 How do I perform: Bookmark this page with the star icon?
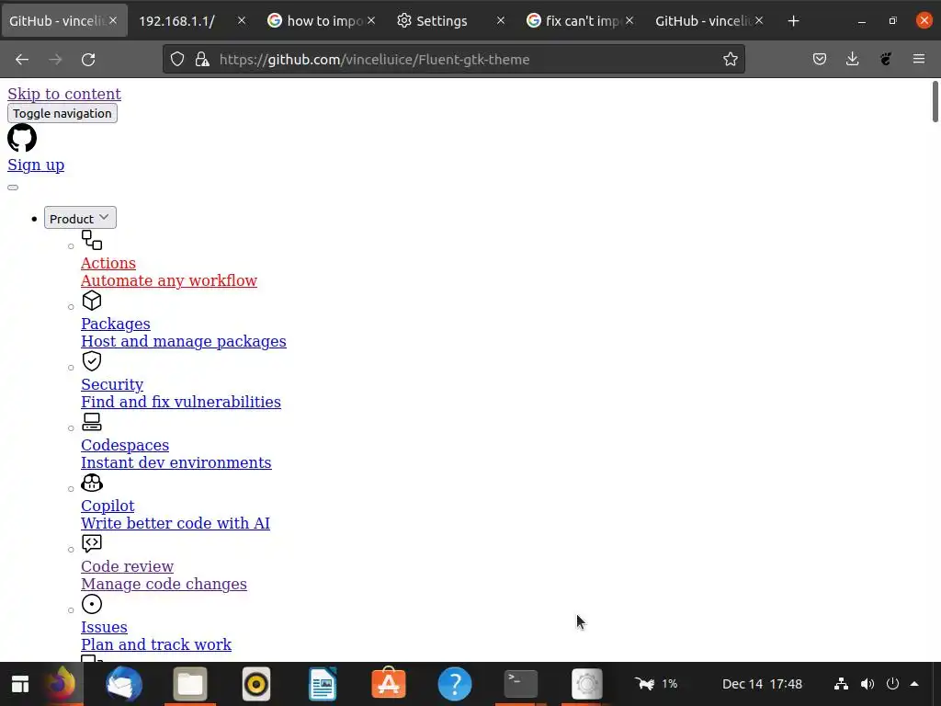pos(730,59)
